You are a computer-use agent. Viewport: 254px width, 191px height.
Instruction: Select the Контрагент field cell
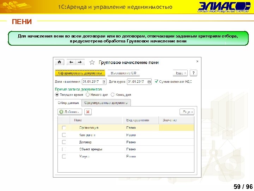pyautogui.click(x=96, y=135)
